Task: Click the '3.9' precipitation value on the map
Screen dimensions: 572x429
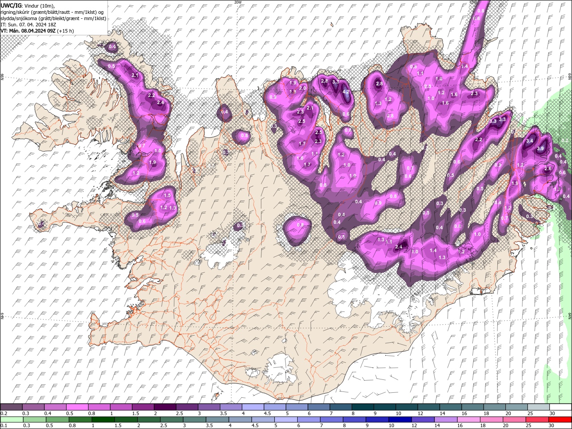Action: point(540,148)
